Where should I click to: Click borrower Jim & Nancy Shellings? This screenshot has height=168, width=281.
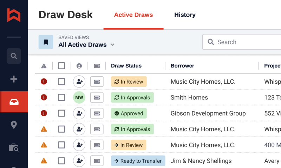click(201, 161)
